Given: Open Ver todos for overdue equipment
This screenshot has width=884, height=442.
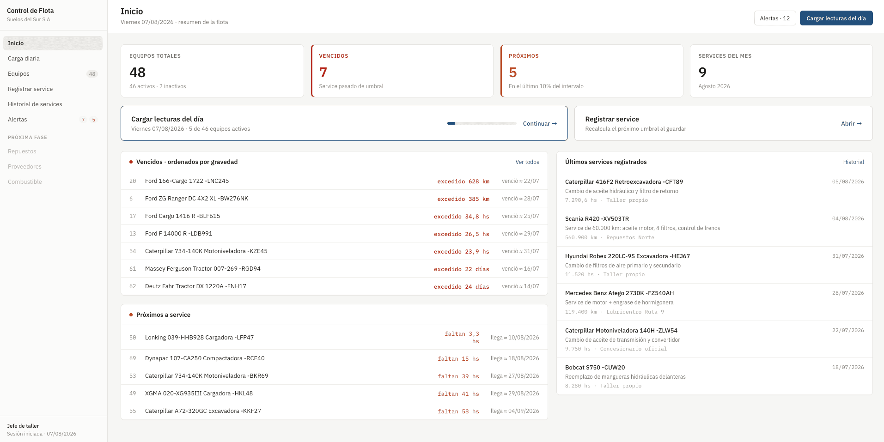Looking at the screenshot, I should pyautogui.click(x=527, y=162).
